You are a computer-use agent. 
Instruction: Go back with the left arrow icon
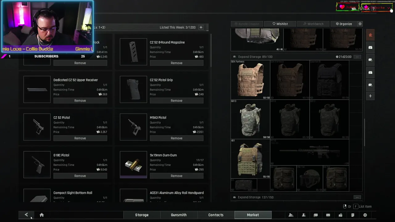click(26, 215)
